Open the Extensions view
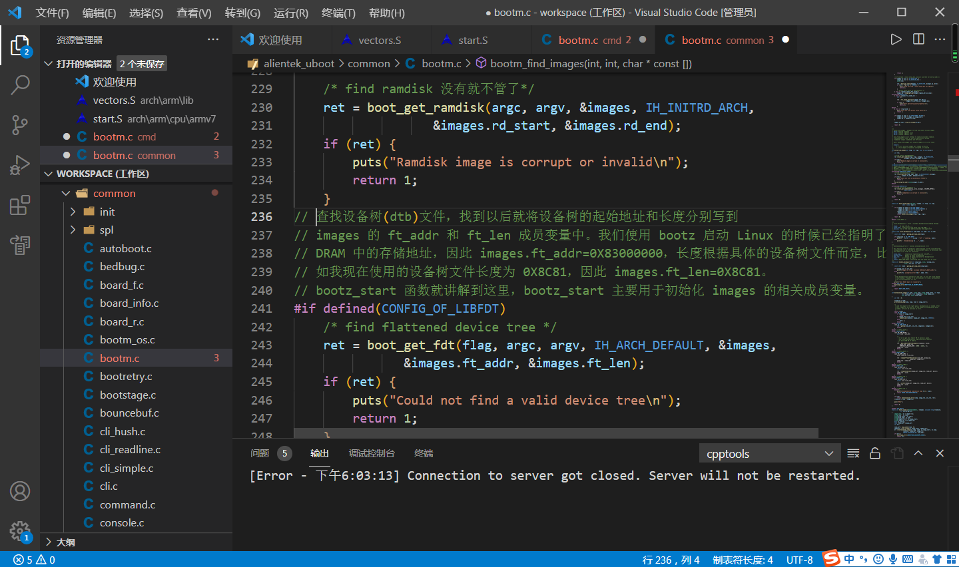The height and width of the screenshot is (567, 959). tap(20, 204)
